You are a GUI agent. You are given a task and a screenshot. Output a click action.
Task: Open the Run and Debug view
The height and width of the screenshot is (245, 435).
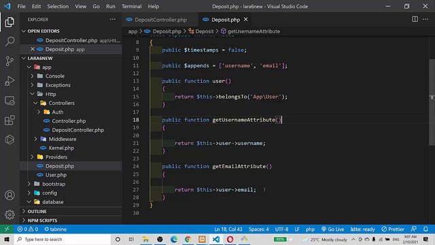[10, 81]
